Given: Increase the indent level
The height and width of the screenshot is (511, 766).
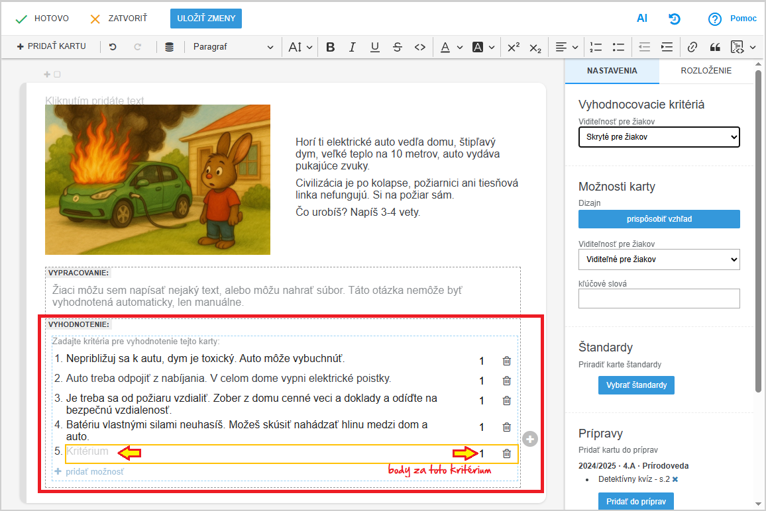Looking at the screenshot, I should pyautogui.click(x=667, y=47).
